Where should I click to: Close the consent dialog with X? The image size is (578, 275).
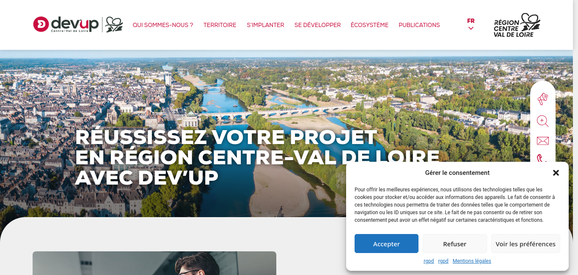(x=556, y=173)
